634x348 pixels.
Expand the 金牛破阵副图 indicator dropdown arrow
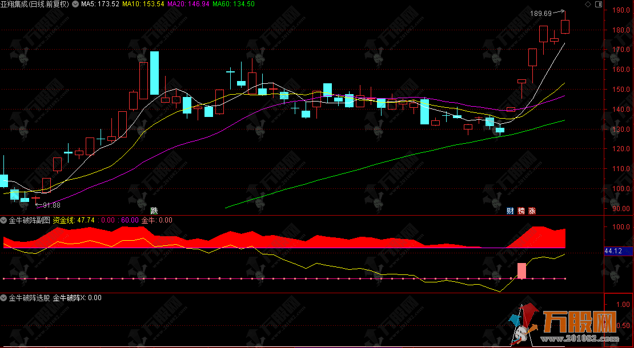(4, 220)
